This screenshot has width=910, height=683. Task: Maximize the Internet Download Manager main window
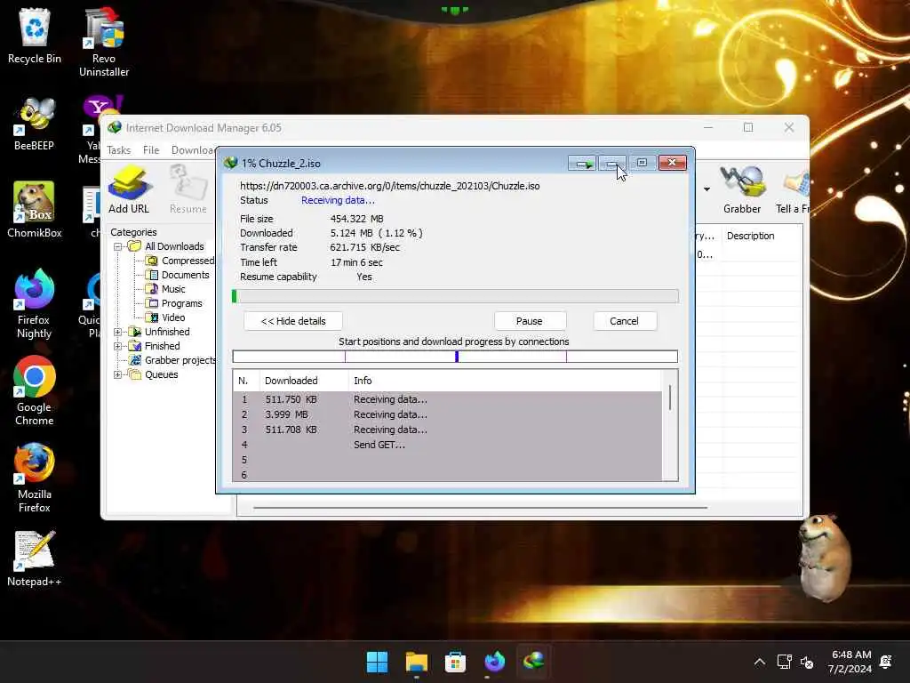point(748,127)
